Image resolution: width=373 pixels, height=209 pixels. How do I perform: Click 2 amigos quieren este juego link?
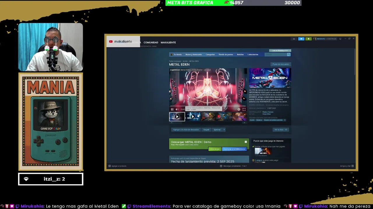click(266, 160)
